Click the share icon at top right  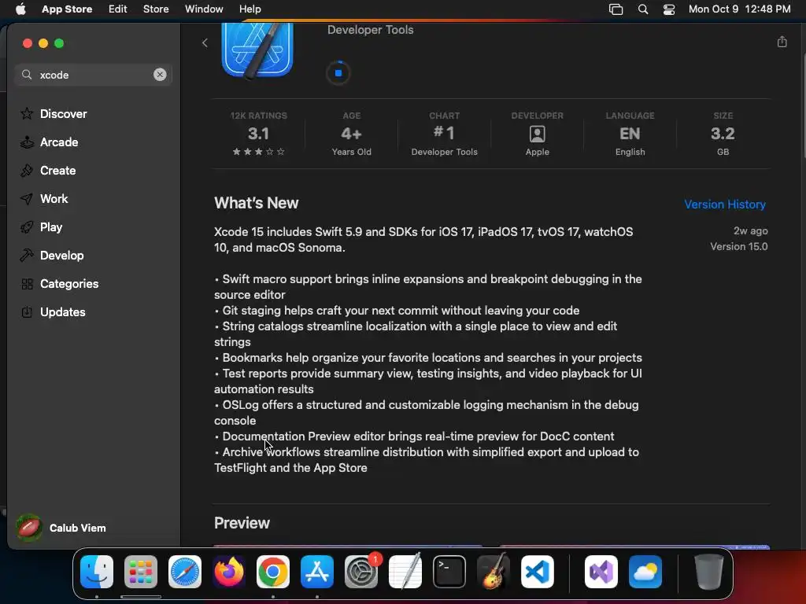coord(782,42)
